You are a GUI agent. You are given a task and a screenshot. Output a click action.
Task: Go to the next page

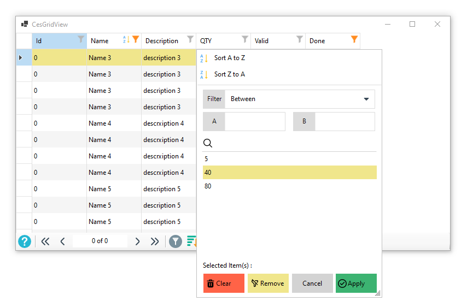(137, 241)
